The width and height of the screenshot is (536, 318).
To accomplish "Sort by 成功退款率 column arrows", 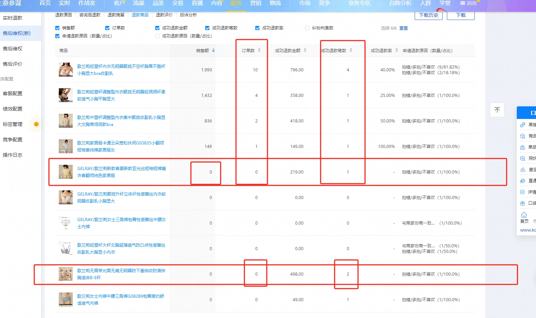I will (396, 50).
